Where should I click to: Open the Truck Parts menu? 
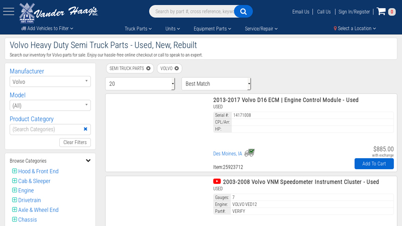click(138, 29)
